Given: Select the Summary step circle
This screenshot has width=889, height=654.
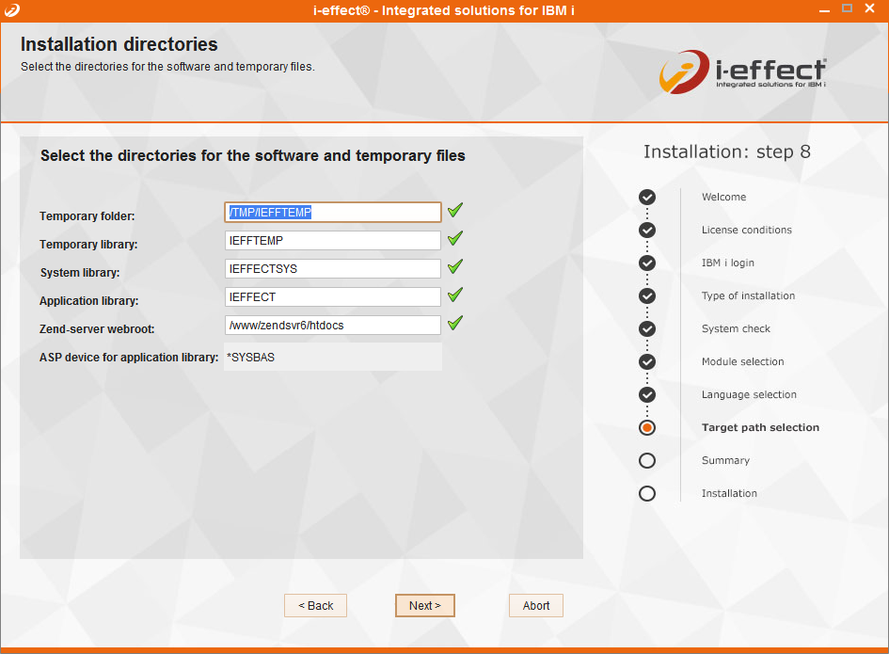Looking at the screenshot, I should point(646,460).
